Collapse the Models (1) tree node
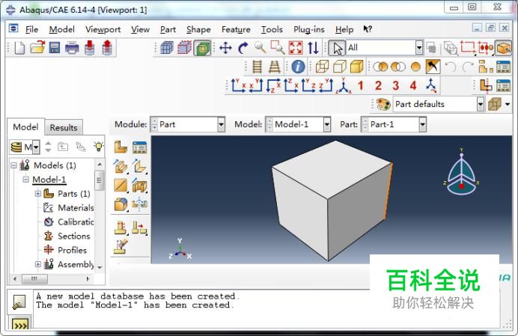Screen dimensions: 518x336 point(13,165)
